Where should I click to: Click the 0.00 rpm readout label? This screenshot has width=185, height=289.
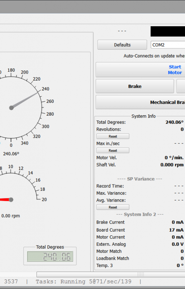click(x=10, y=216)
